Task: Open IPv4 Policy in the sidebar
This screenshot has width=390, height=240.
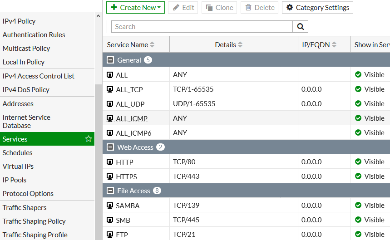Action: tap(19, 21)
